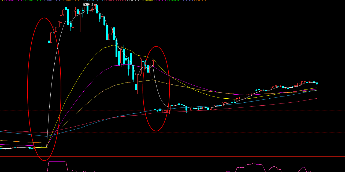This screenshot has height=172, width=345.
Task: Click the pink indicator's peak on the right side
Action: tap(254, 163)
